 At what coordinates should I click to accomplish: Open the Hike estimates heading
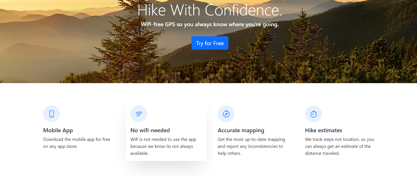324,130
